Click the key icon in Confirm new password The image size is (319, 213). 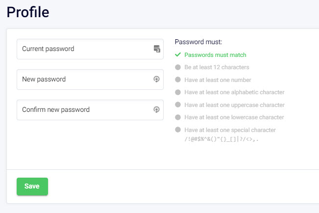point(157,110)
